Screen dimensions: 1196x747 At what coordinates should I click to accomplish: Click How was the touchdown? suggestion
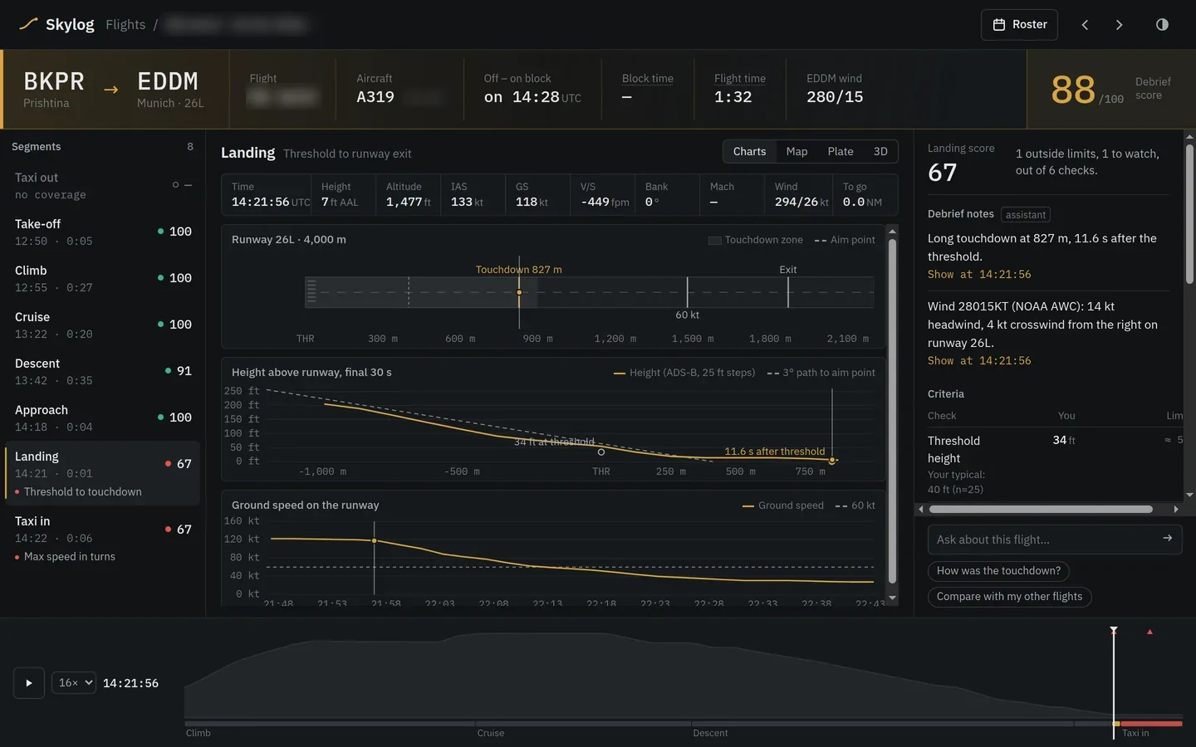pos(998,571)
